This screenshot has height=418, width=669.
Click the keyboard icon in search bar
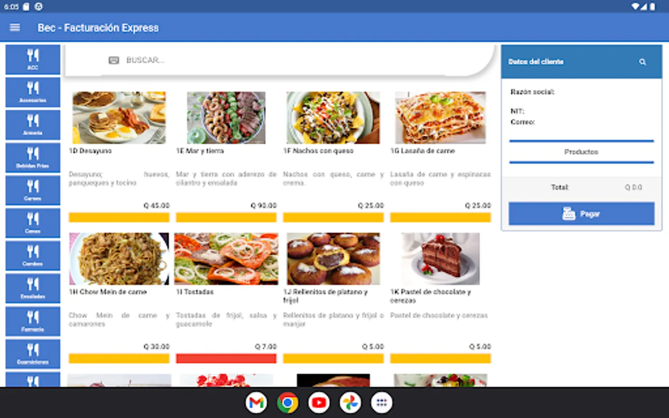pos(114,60)
